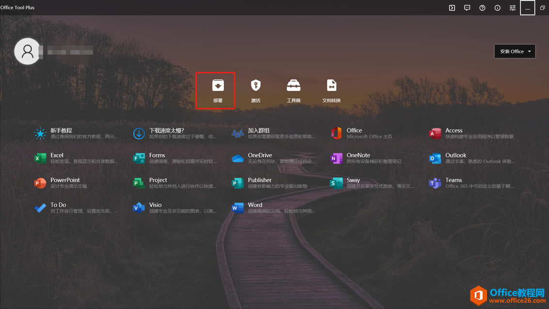
Task: Open the Excel link text
Action: coord(57,155)
